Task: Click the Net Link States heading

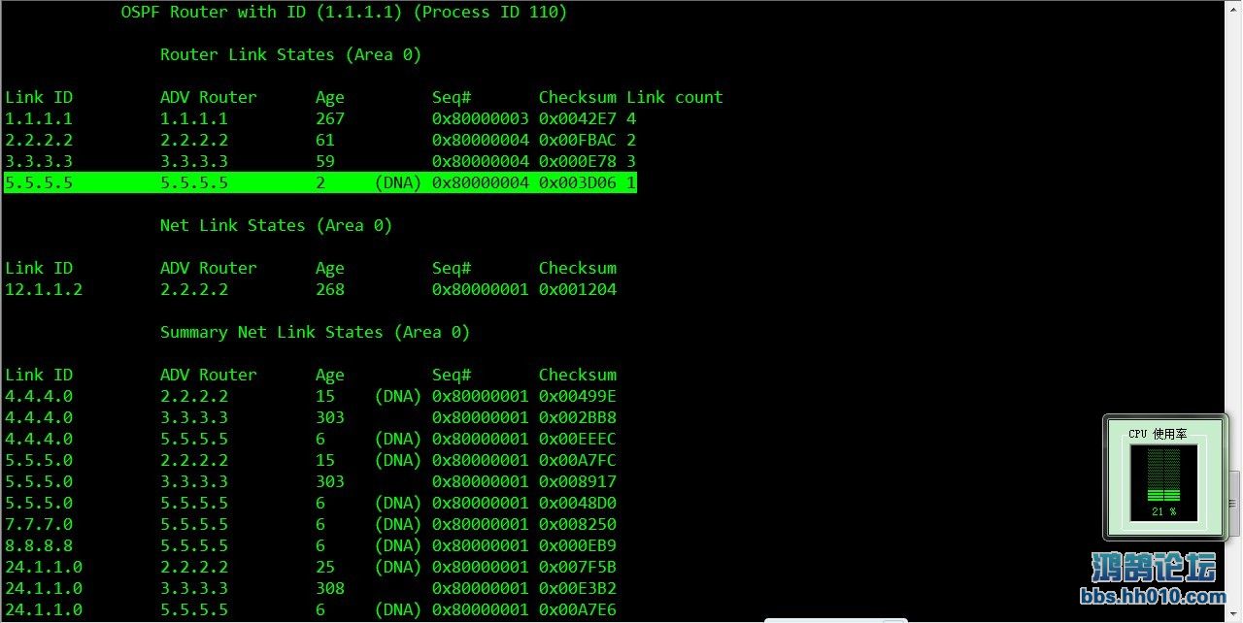Action: point(276,225)
